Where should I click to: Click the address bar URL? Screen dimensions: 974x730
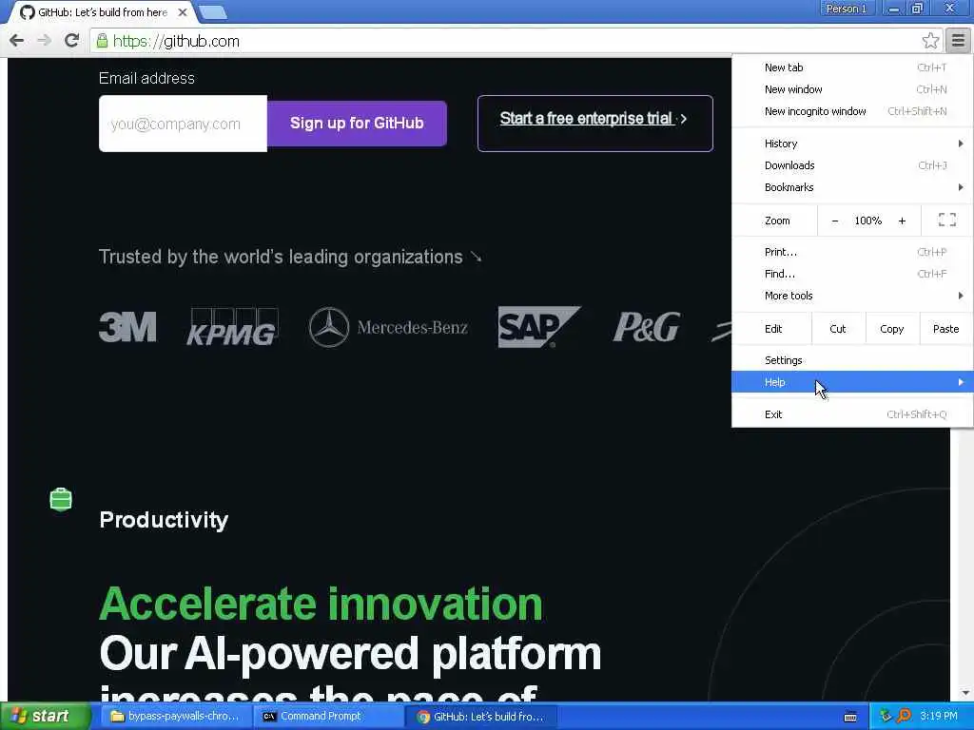click(176, 41)
